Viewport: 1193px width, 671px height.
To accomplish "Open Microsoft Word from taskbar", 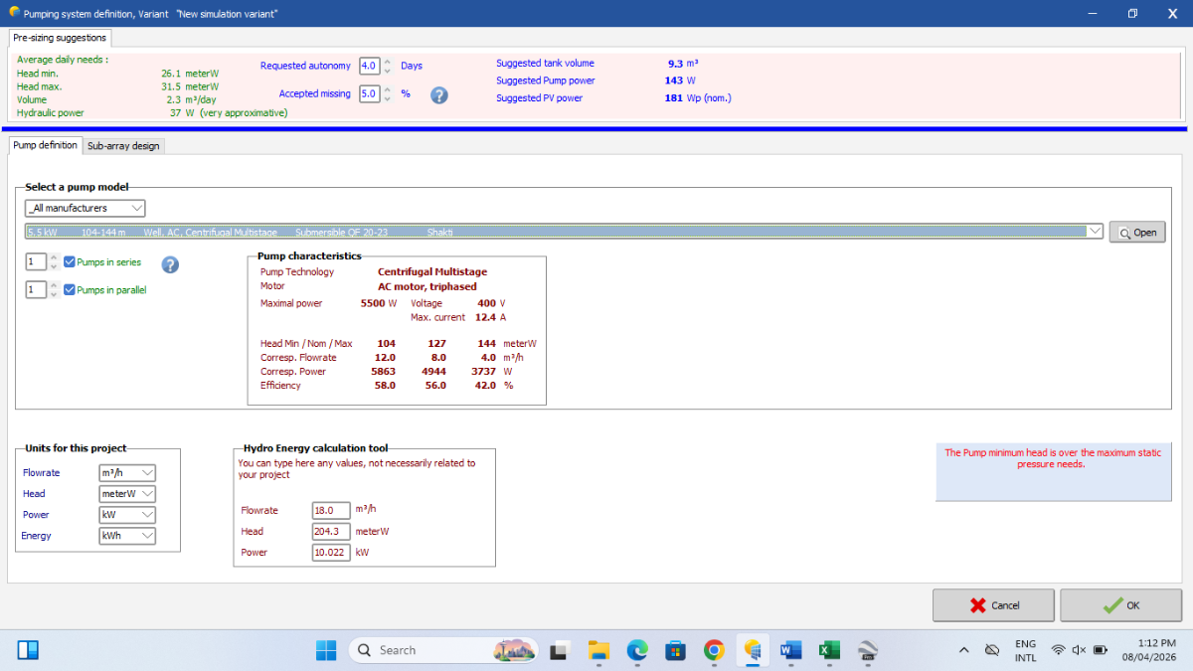I will click(x=791, y=650).
